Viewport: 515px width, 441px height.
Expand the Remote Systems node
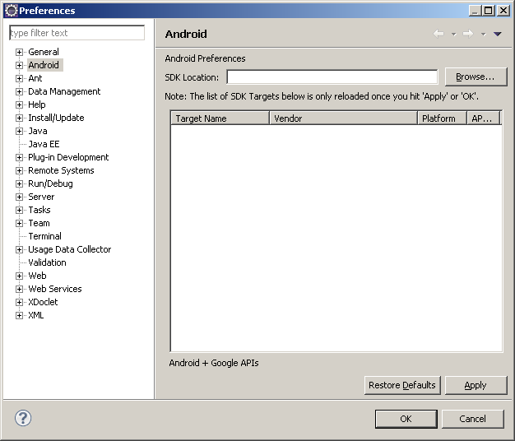[x=19, y=170]
